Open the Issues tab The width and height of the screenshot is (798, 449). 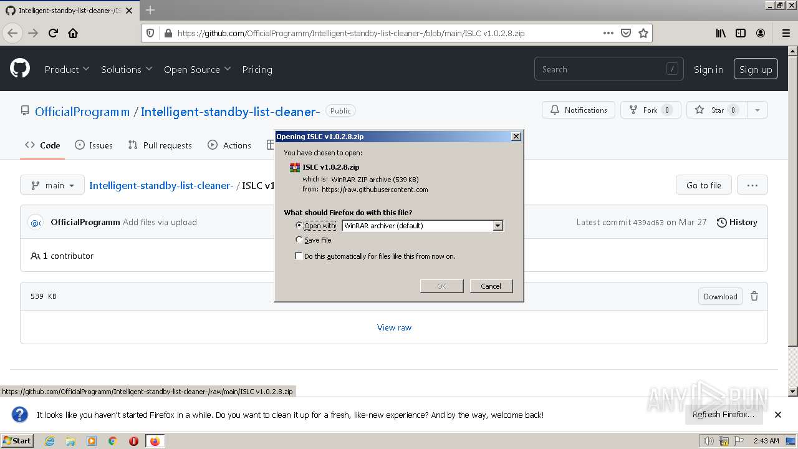[94, 145]
